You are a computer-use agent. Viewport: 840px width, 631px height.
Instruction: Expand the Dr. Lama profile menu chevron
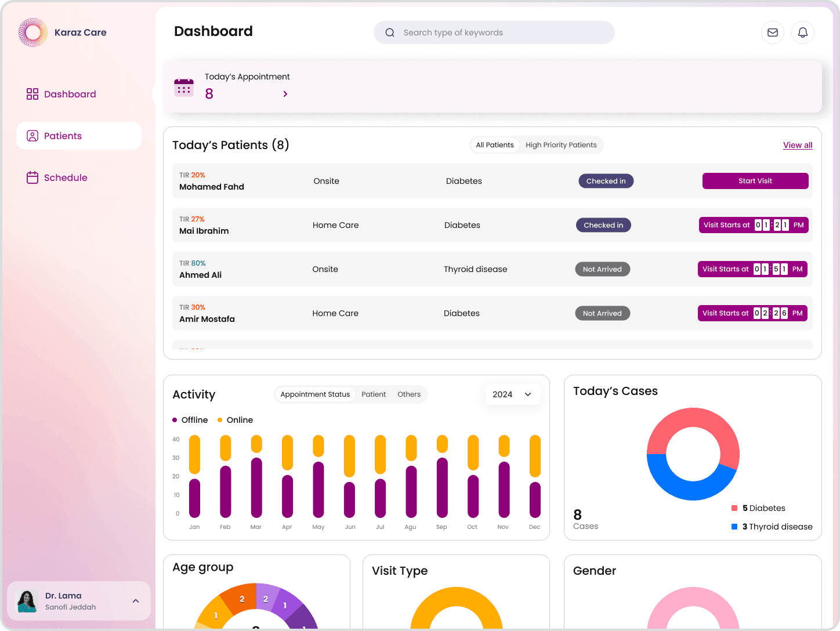(x=136, y=601)
